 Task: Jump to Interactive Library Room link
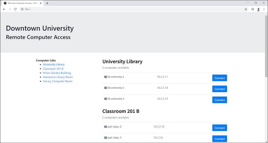click(58, 77)
